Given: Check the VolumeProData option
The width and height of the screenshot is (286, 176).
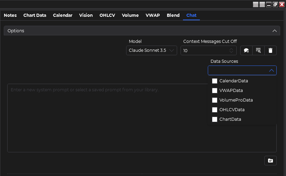Looking at the screenshot, I should pyautogui.click(x=215, y=100).
